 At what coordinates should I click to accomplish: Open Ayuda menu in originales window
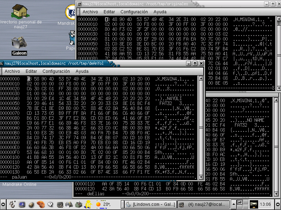point(160,12)
